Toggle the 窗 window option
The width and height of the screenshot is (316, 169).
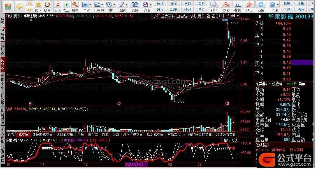[214, 16]
